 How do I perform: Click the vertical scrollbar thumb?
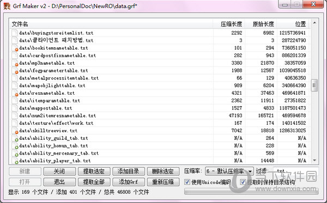click(x=314, y=85)
